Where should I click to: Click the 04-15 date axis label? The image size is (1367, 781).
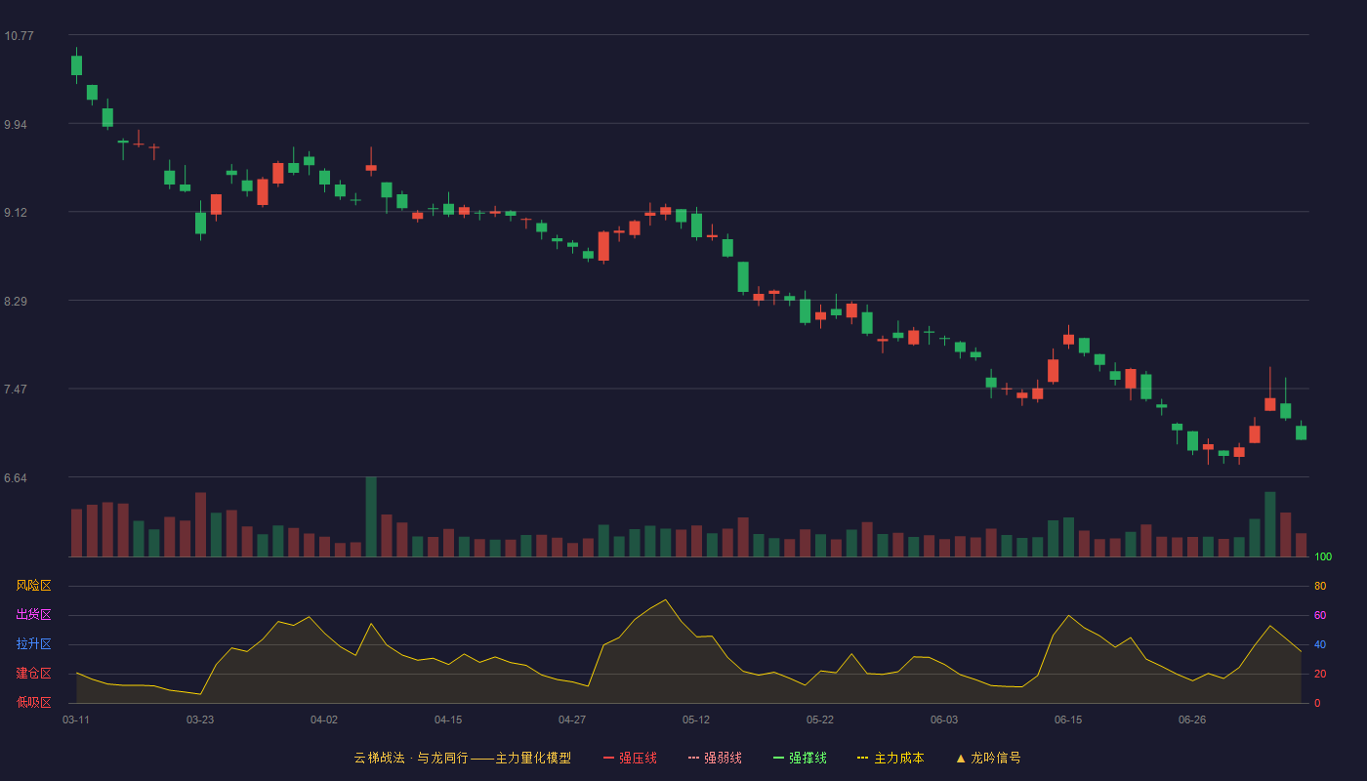pos(448,719)
